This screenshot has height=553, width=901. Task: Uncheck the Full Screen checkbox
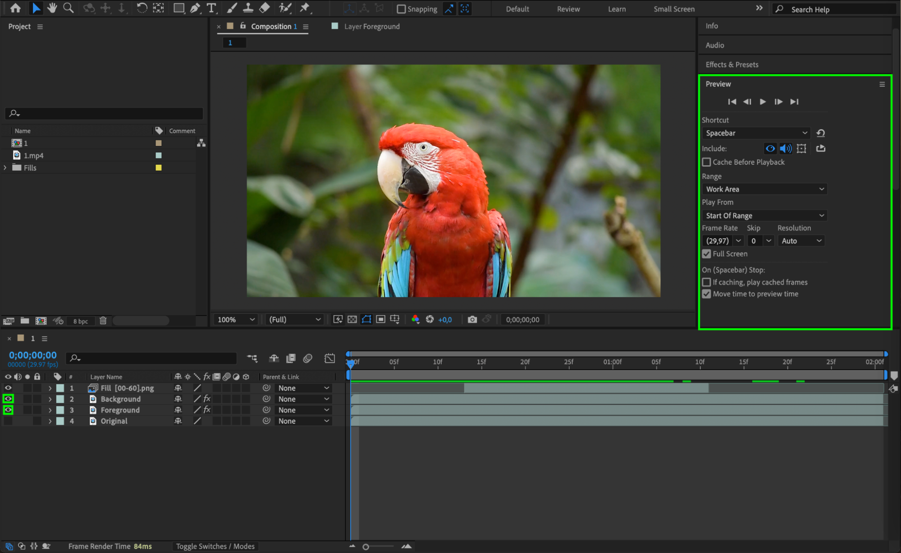point(706,254)
